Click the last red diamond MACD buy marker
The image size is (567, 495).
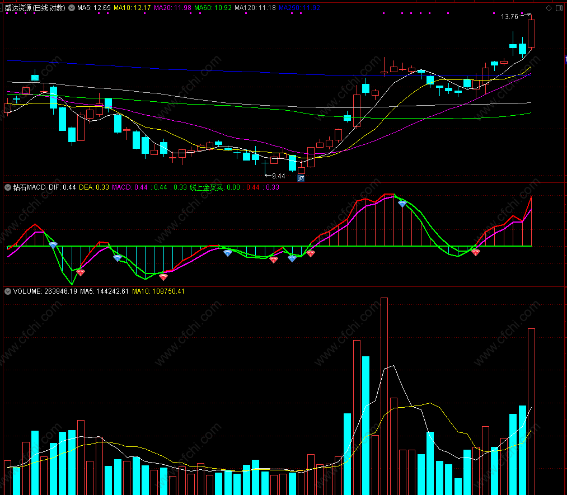[476, 253]
